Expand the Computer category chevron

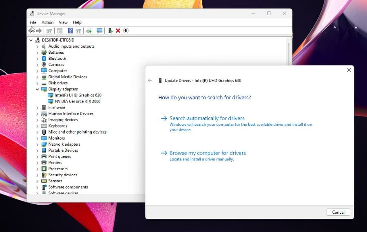(x=37, y=71)
